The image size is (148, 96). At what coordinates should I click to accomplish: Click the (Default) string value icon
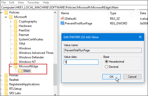click(x=62, y=18)
